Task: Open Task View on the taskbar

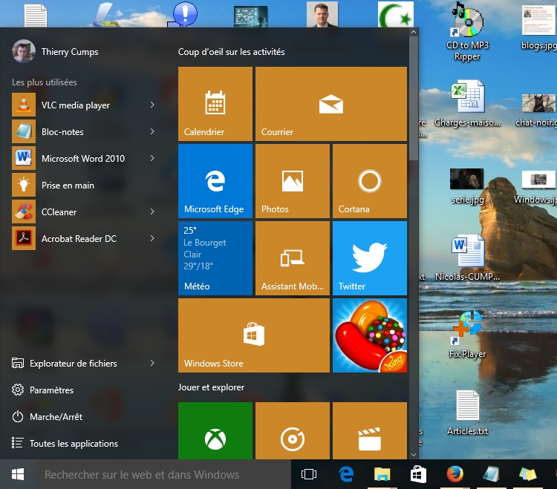Action: (309, 474)
